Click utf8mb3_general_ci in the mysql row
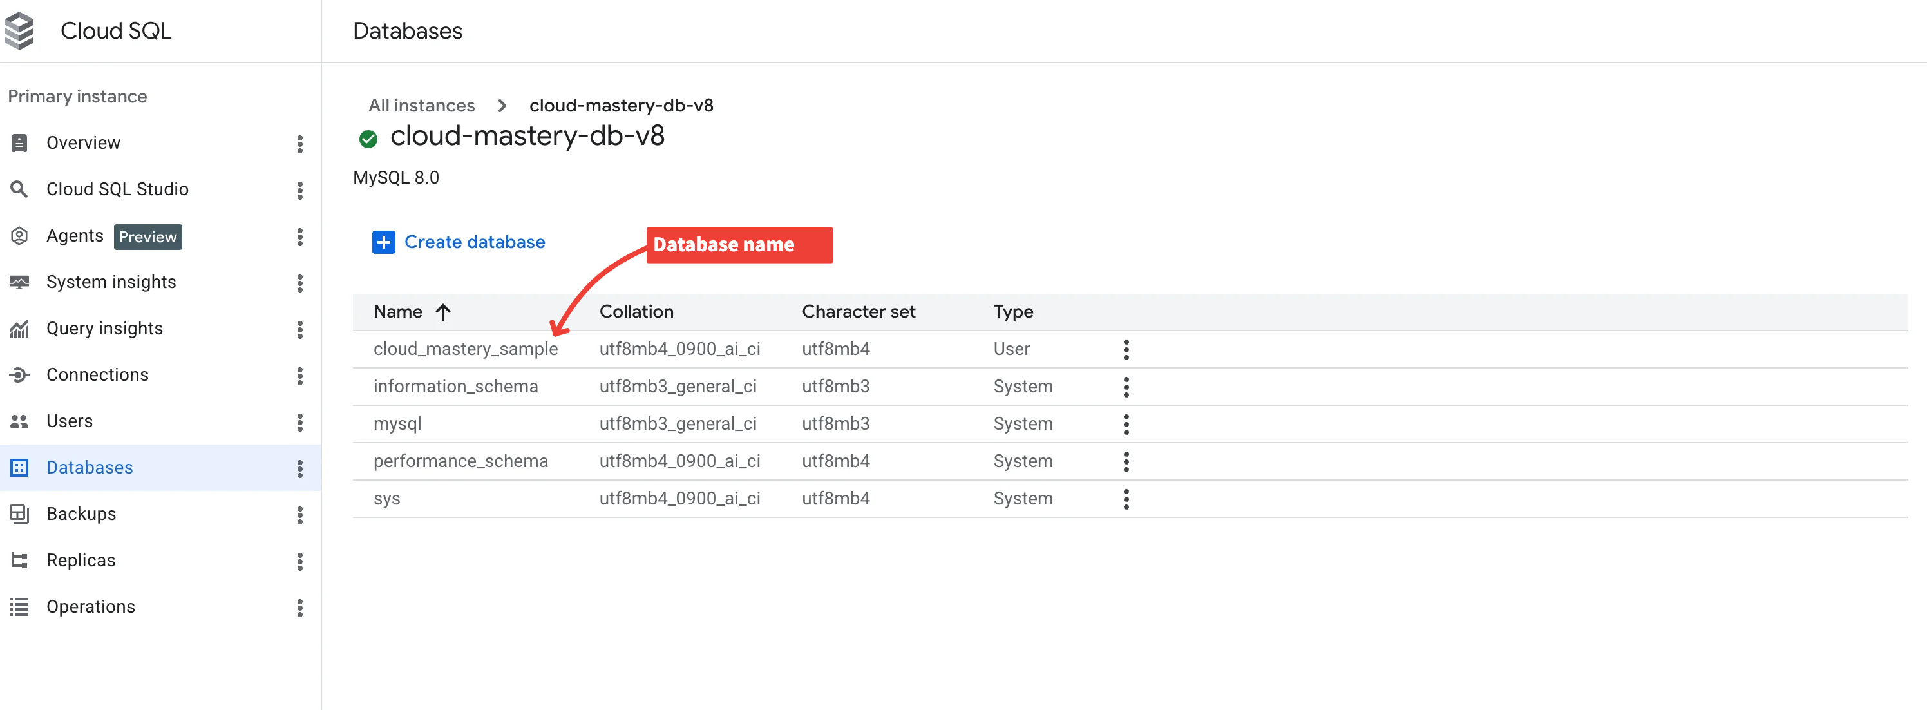Image resolution: width=1927 pixels, height=710 pixels. 678,424
